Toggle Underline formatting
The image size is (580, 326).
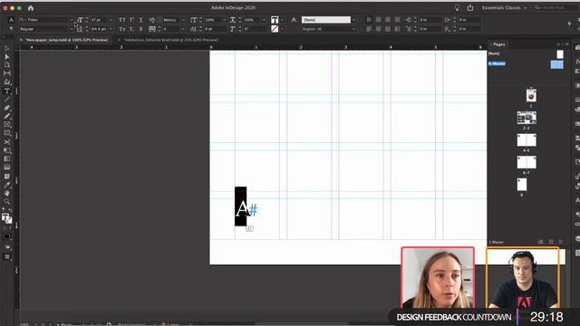[141, 20]
